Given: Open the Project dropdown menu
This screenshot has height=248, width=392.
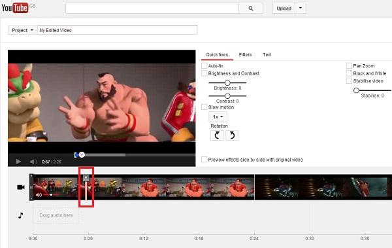Looking at the screenshot, I should pyautogui.click(x=22, y=30).
